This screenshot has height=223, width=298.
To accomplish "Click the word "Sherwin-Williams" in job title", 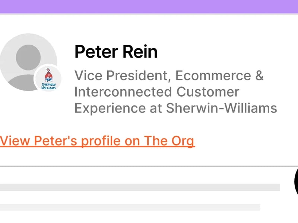I will click(x=221, y=108).
